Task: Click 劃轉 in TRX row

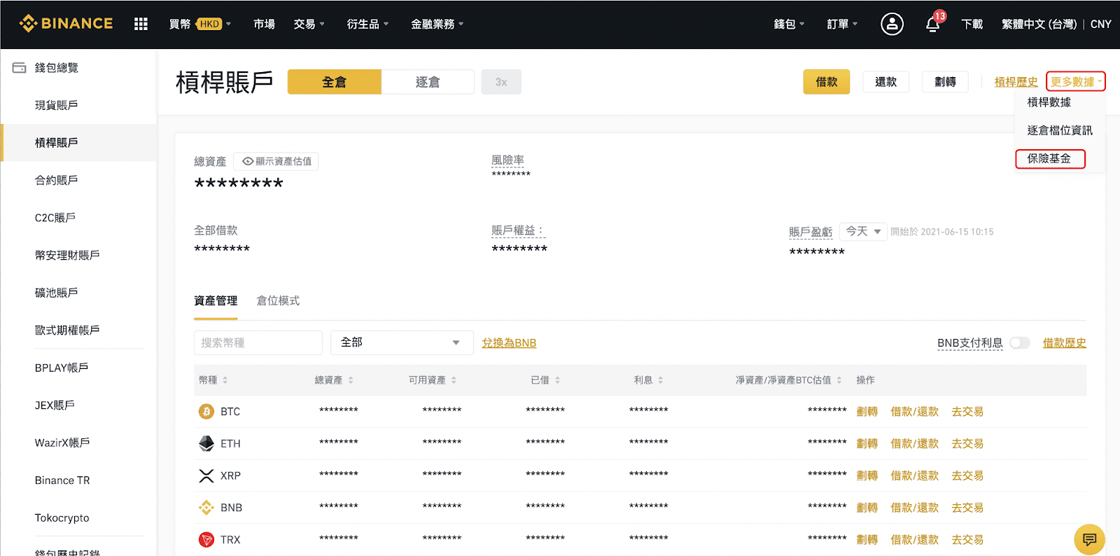Action: 867,539
